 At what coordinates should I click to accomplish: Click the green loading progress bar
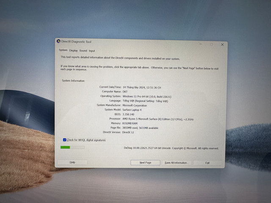coord(72,147)
